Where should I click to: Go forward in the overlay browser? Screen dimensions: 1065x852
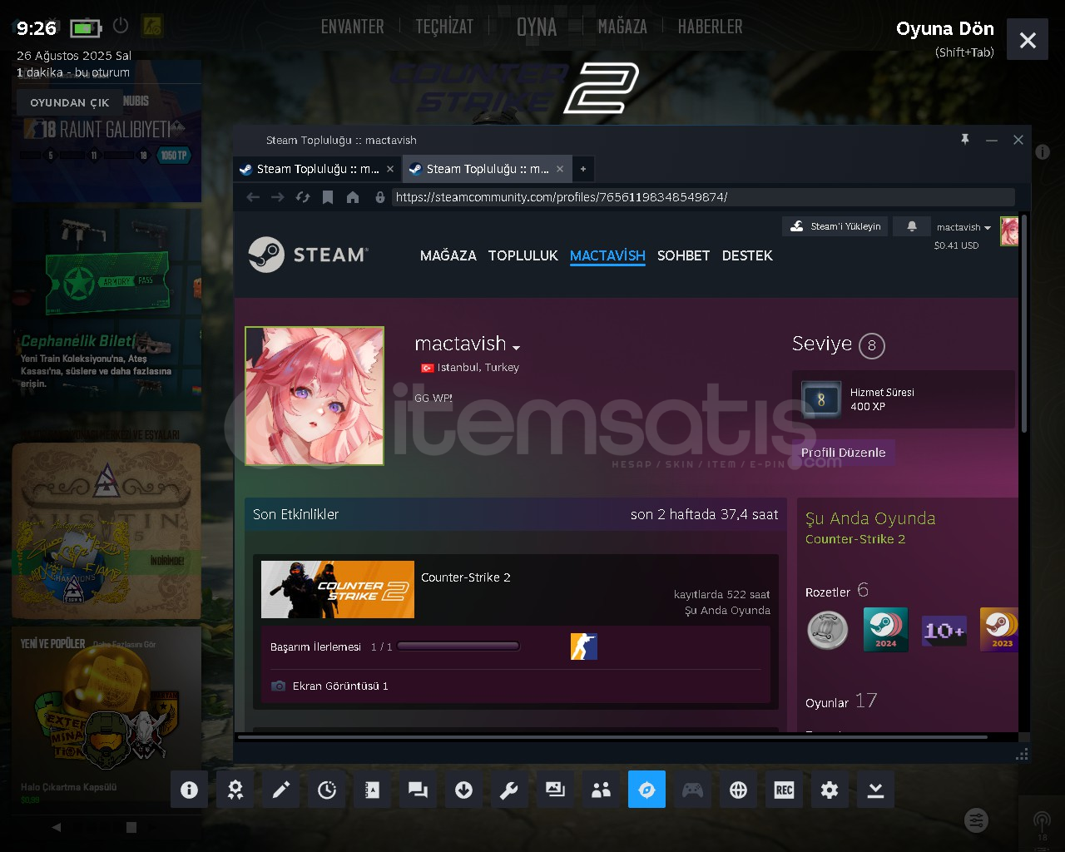coord(278,197)
